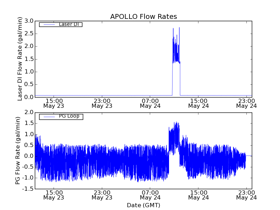Click the 2.0 tick on the PG Flow y-axis
The image size is (280, 210).
tap(29, 112)
